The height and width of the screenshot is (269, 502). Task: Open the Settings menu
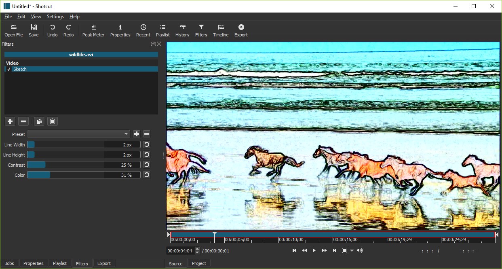[x=55, y=17]
